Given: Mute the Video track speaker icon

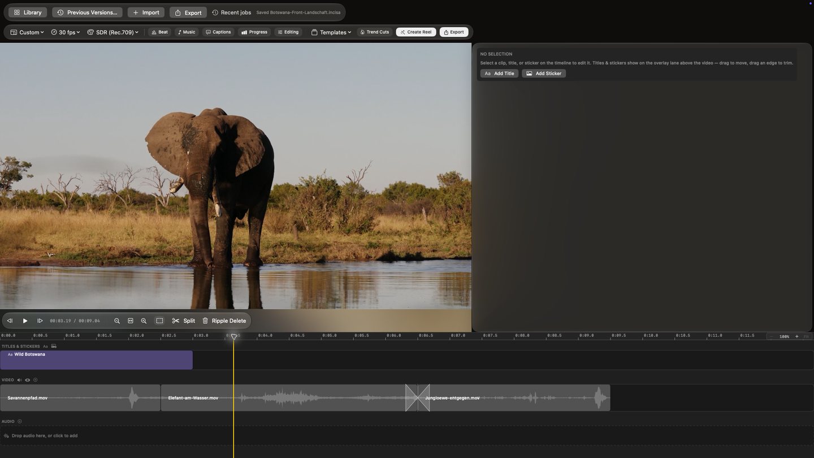Looking at the screenshot, I should [19, 380].
